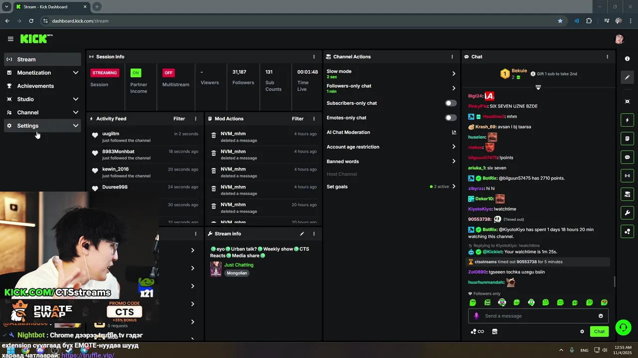Click the Mongolian language tag
Screen dimensions: 638x358
point(237,273)
